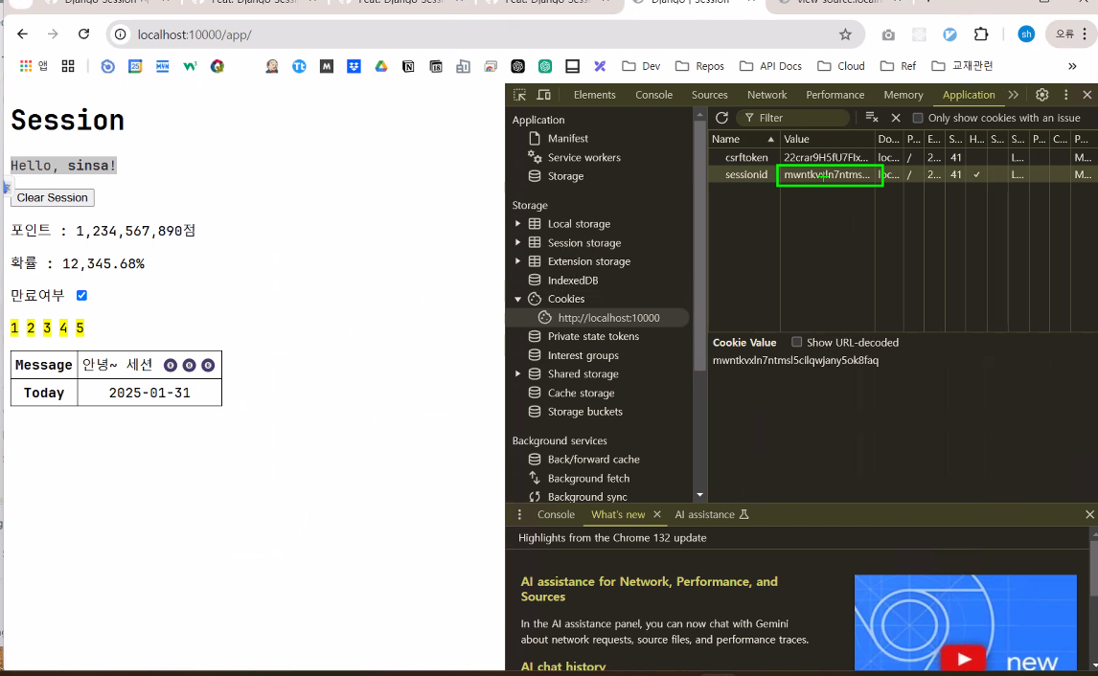Click the refresh cookies icon
The height and width of the screenshot is (676, 1098).
click(x=722, y=118)
